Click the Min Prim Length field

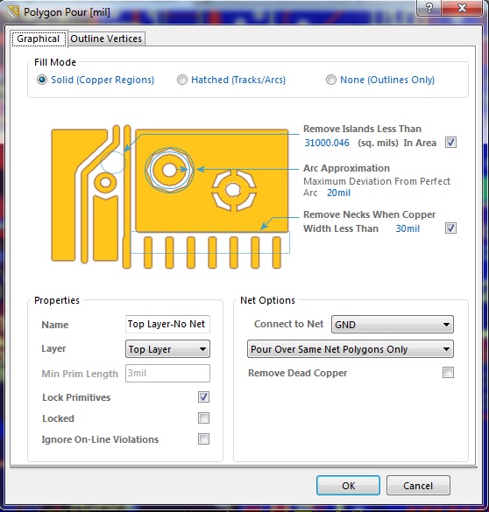pyautogui.click(x=167, y=373)
